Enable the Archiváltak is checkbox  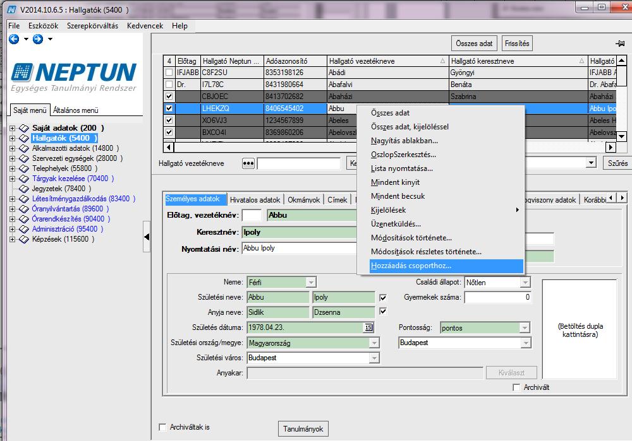coord(163,427)
